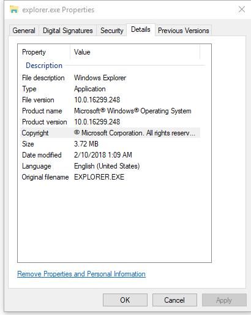Close the explorer.exe Properties dialog
The width and height of the screenshot is (251, 315).
pos(242,9)
